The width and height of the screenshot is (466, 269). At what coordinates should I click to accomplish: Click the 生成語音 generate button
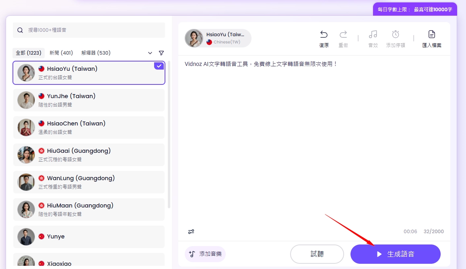tap(395, 254)
